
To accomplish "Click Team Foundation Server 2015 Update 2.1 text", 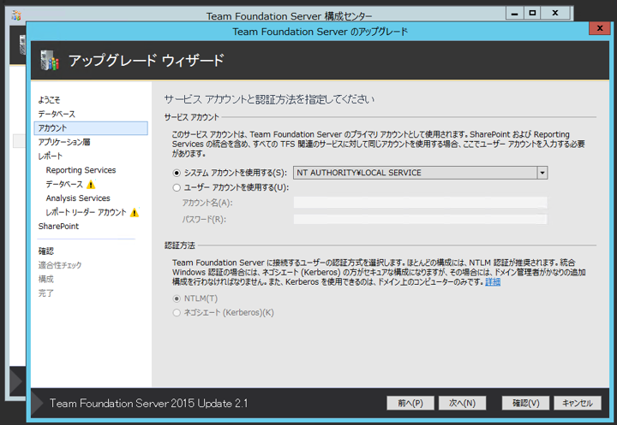I will [x=149, y=404].
